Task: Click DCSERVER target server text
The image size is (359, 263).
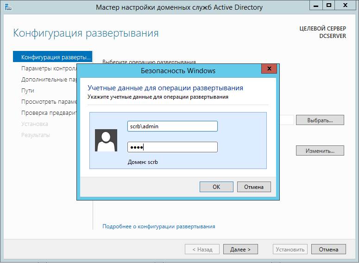Action: pos(333,36)
